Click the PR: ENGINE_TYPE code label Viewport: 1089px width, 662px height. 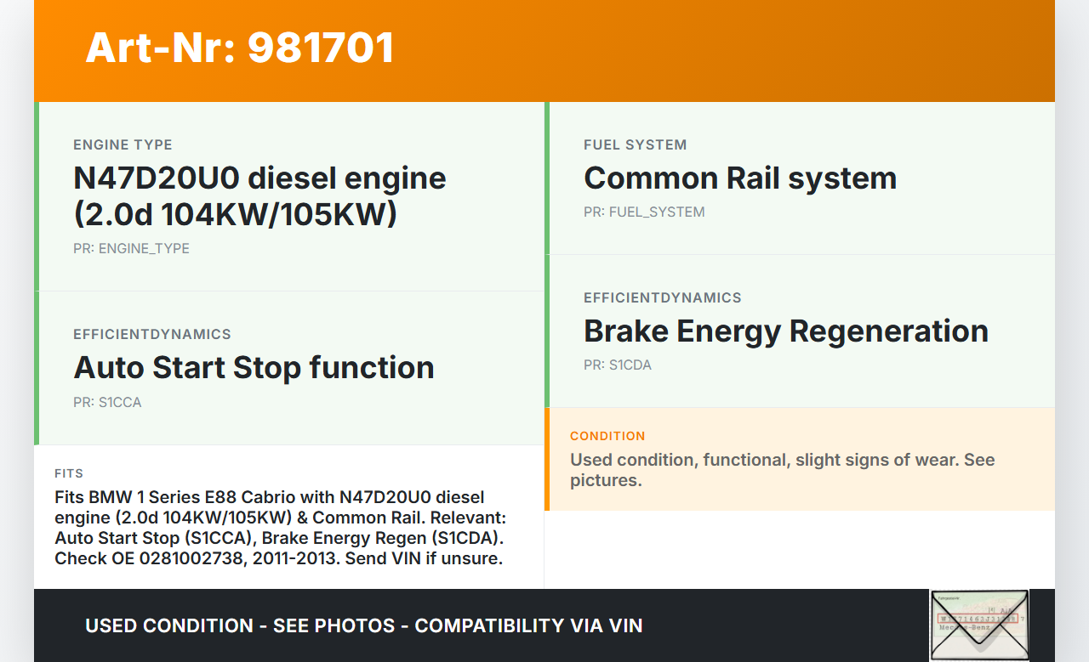pos(131,248)
